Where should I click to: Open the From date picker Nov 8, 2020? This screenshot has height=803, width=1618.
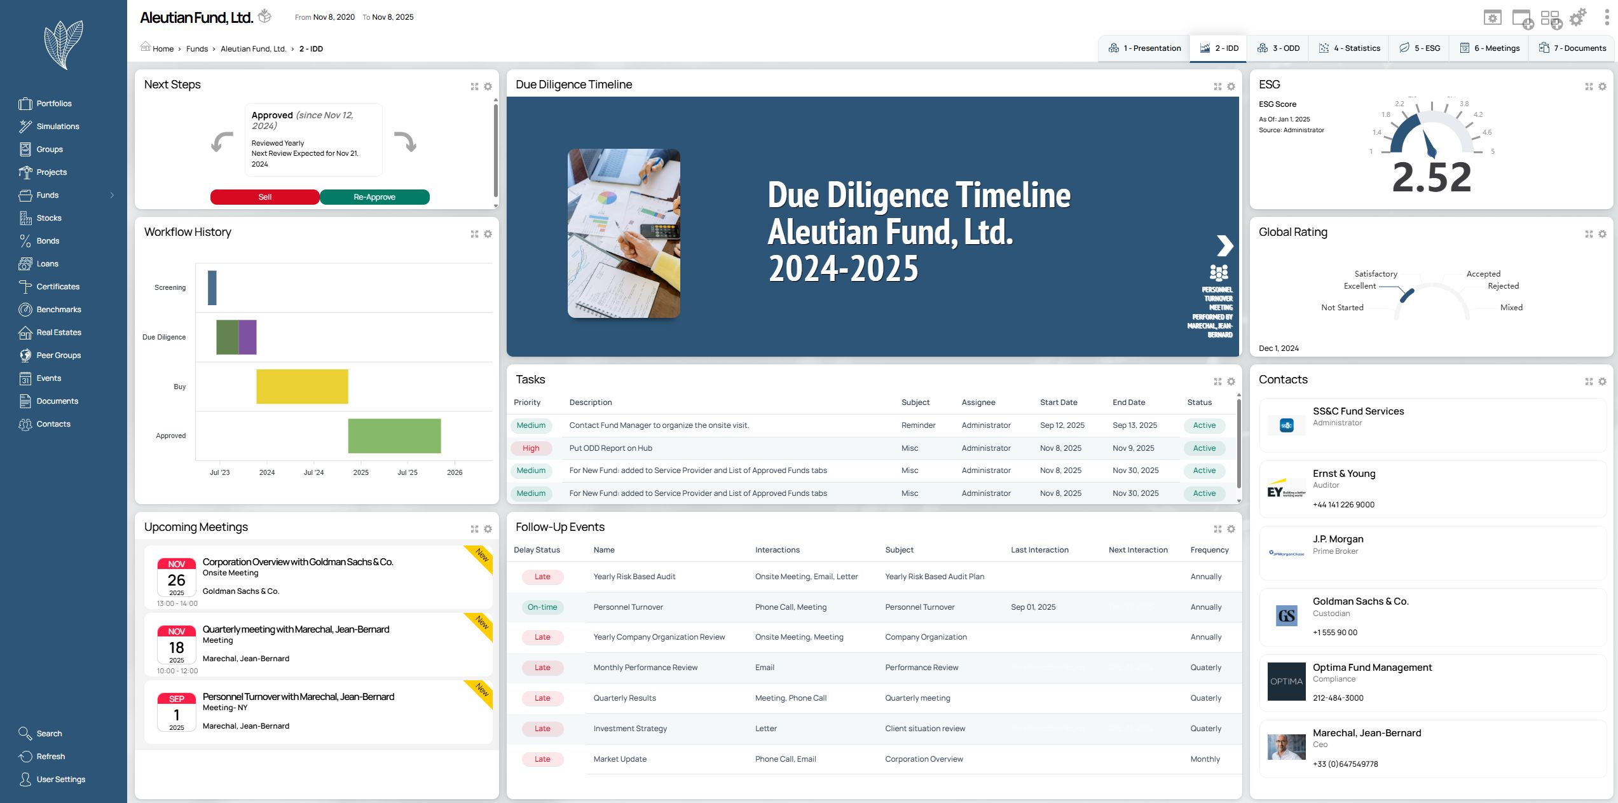click(334, 17)
